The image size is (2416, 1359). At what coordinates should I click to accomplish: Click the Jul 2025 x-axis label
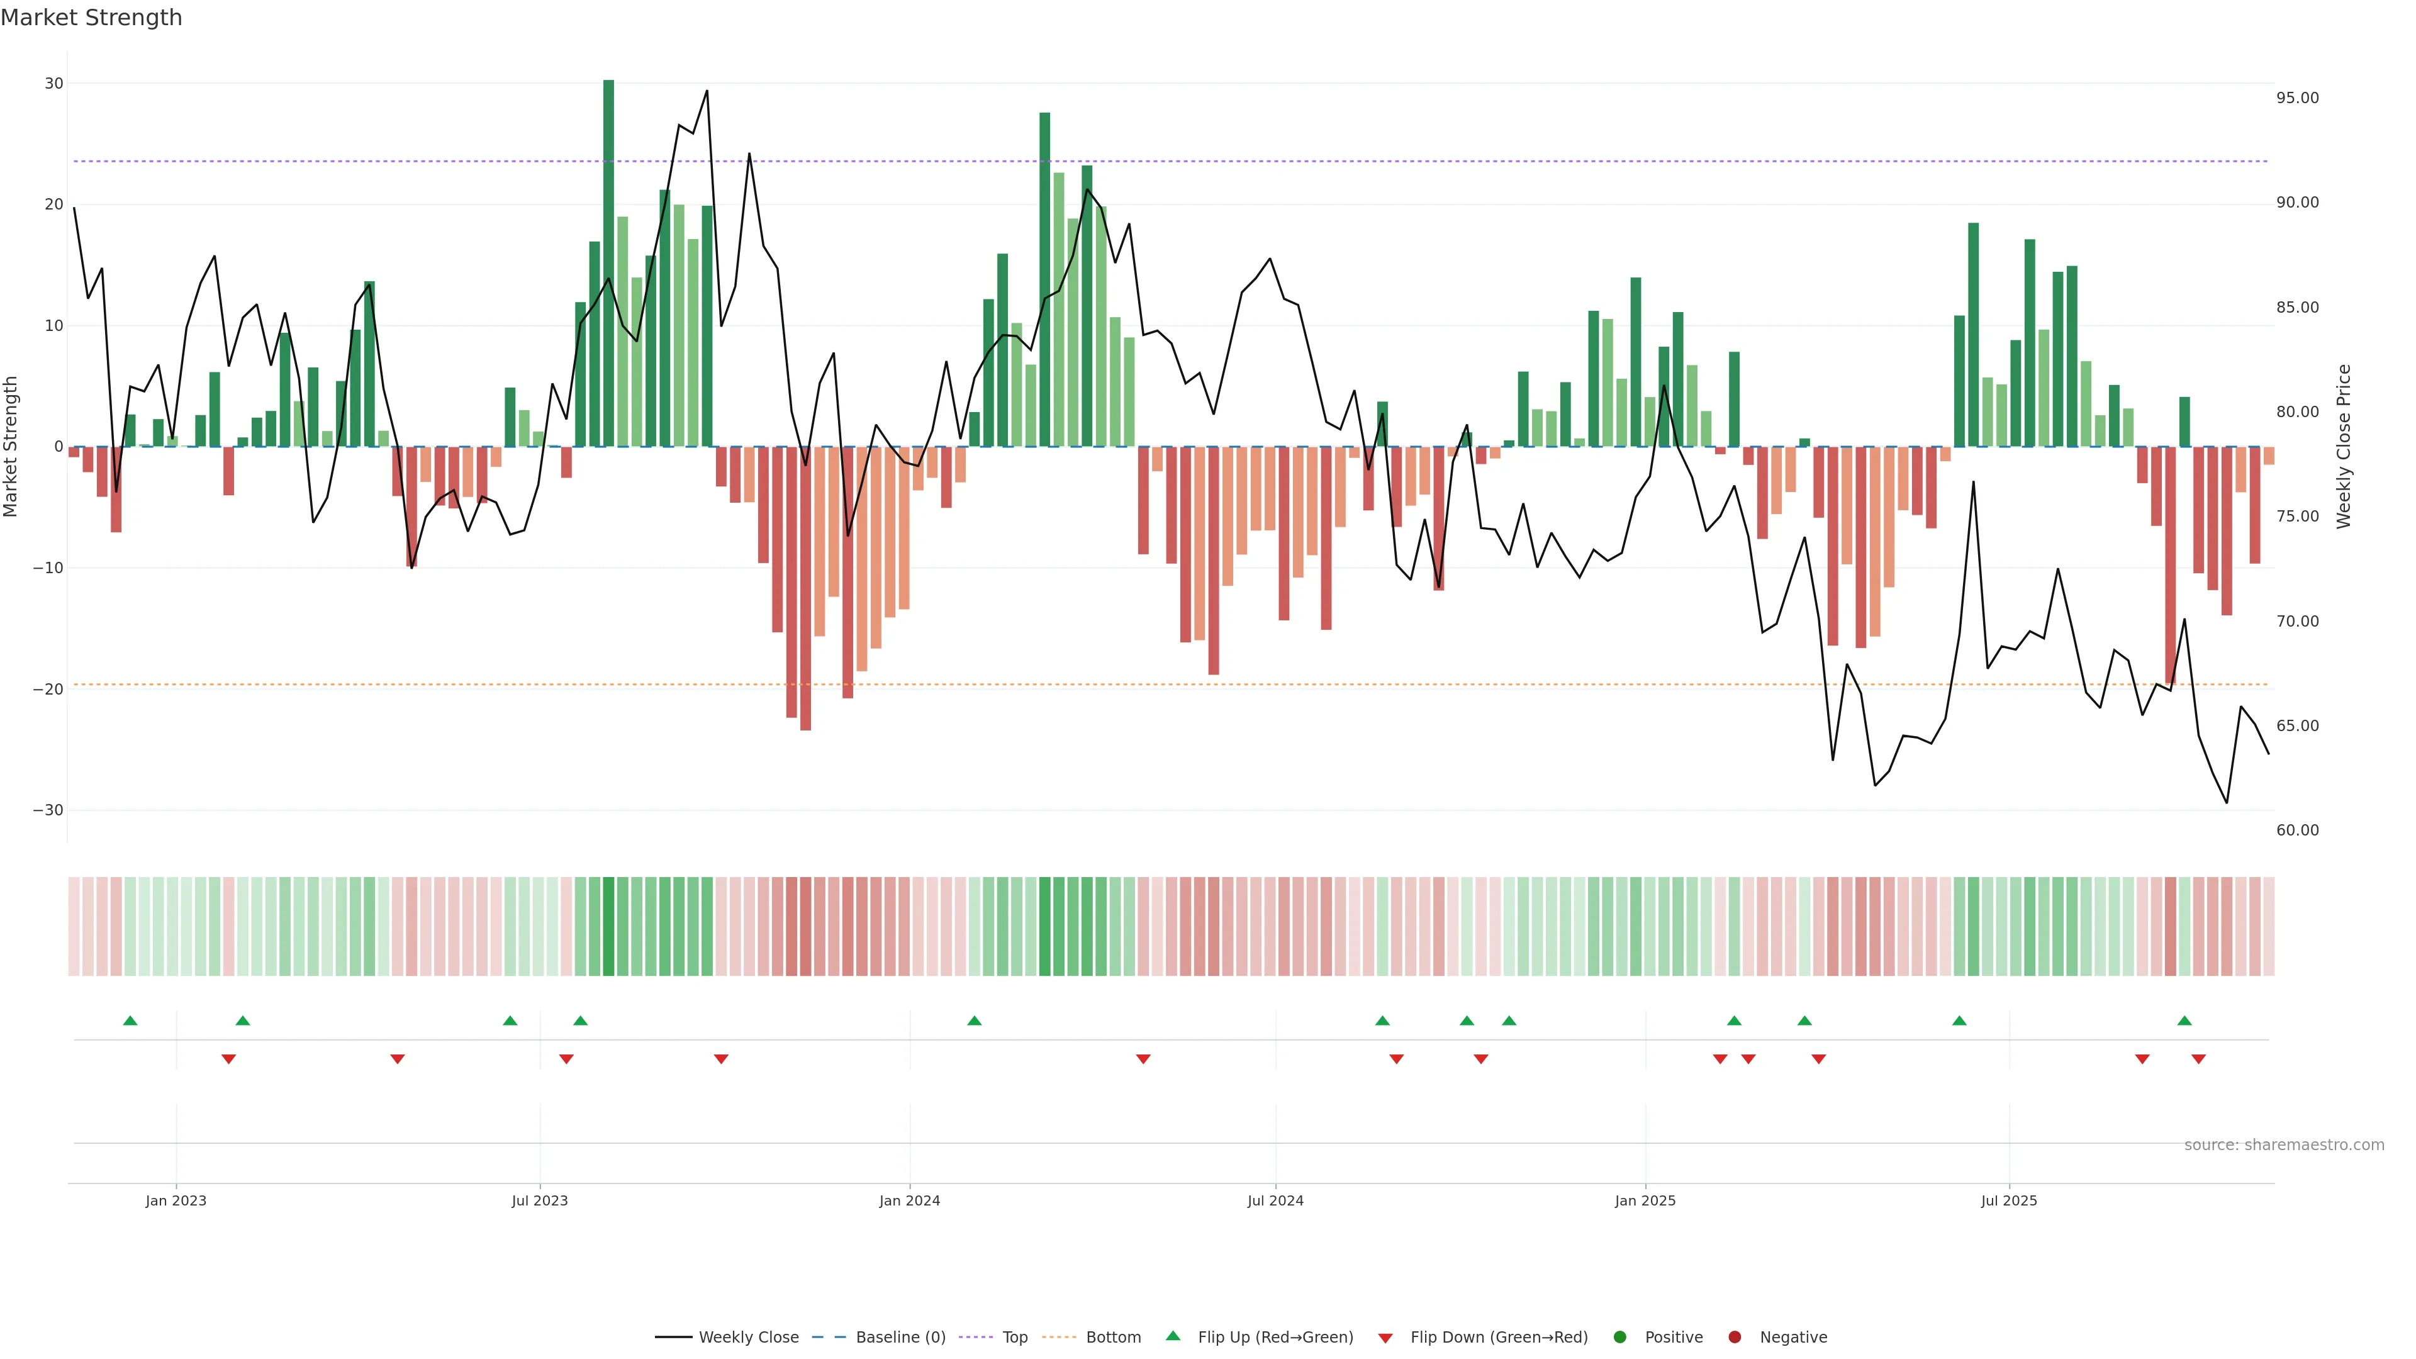point(2009,1200)
